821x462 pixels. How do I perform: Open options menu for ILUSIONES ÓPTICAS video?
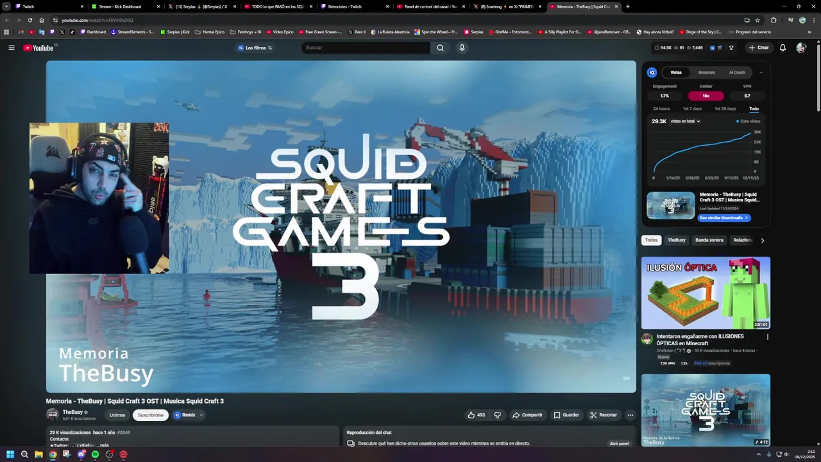tap(767, 336)
